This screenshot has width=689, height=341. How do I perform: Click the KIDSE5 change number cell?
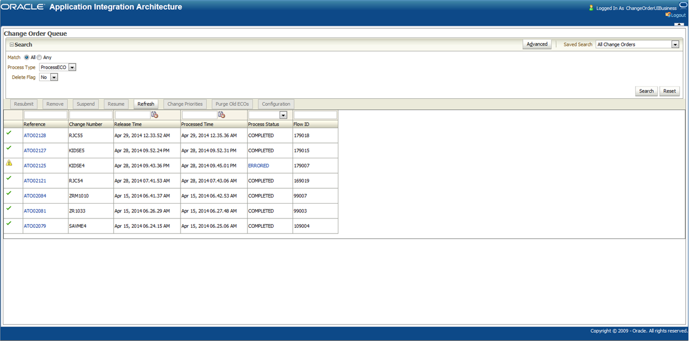pos(91,151)
